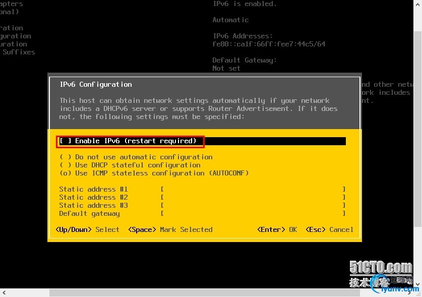Click the Enter OK option
The width and height of the screenshot is (422, 297).
277,230
